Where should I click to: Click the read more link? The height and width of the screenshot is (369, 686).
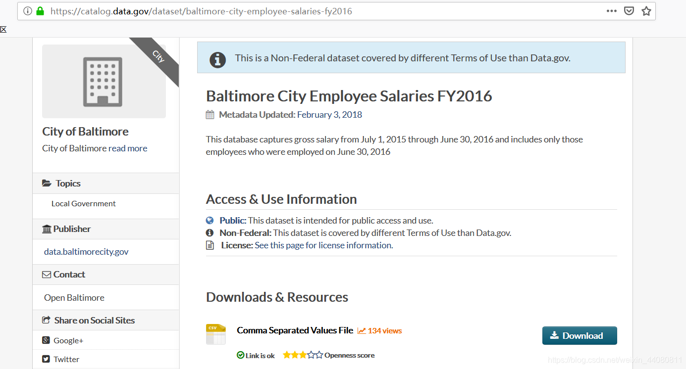tap(128, 148)
